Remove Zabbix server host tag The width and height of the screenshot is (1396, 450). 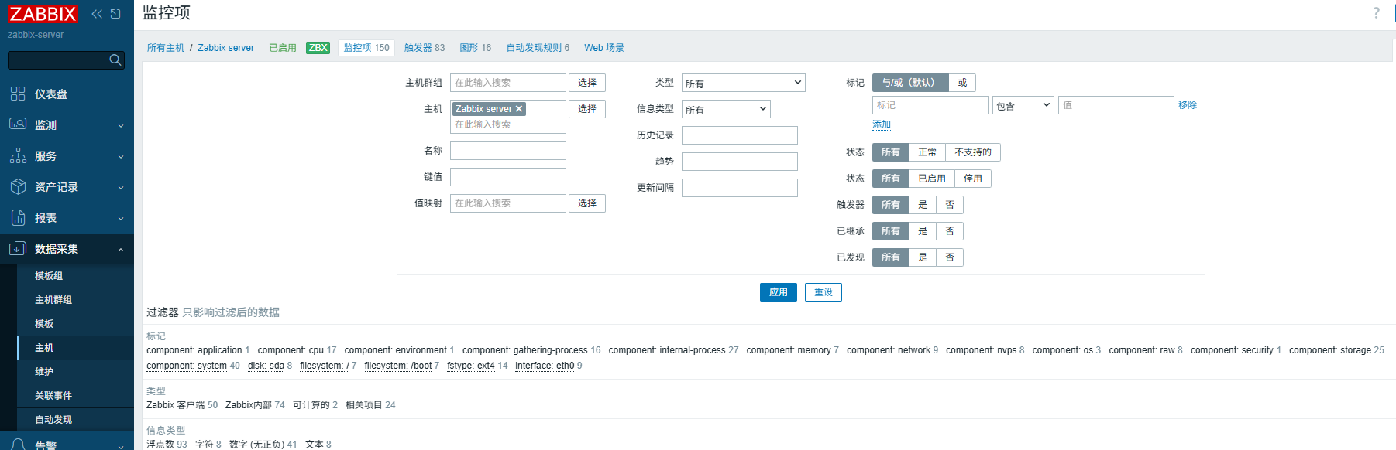(519, 109)
